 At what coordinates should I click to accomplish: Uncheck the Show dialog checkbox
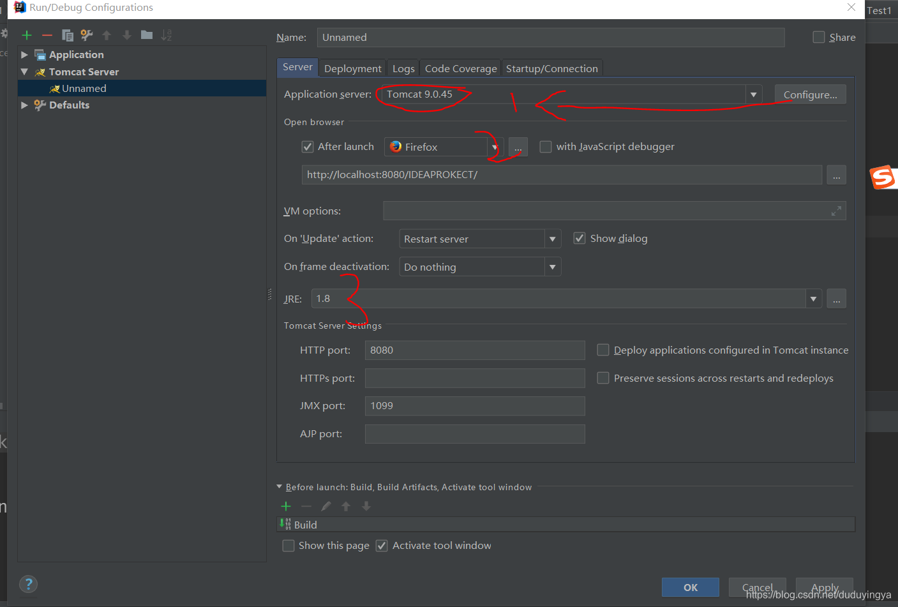pos(580,238)
